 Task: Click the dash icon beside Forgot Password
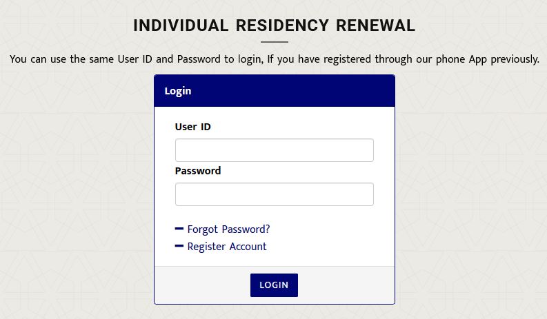click(x=179, y=229)
